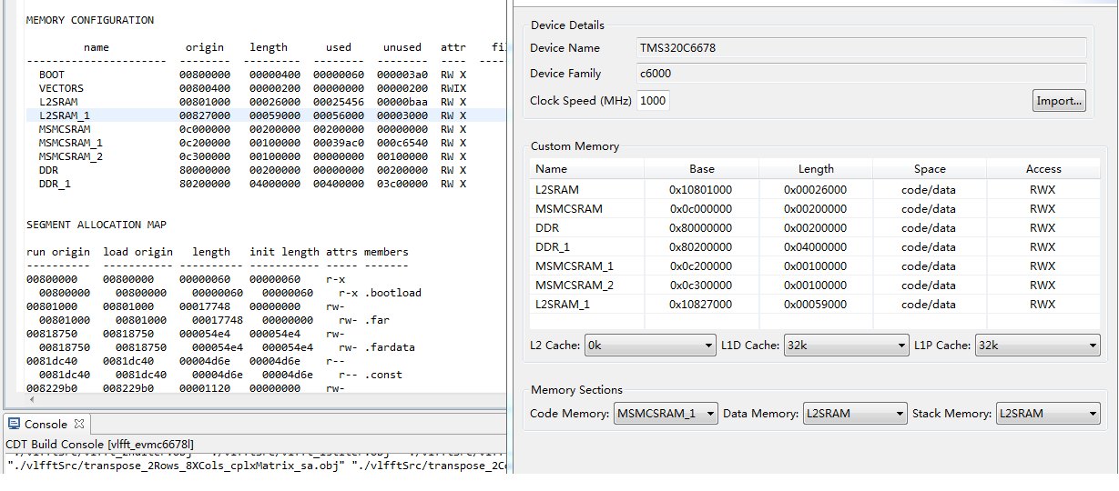Switch to the Console tab
The height and width of the screenshot is (491, 1119).
pyautogui.click(x=46, y=425)
